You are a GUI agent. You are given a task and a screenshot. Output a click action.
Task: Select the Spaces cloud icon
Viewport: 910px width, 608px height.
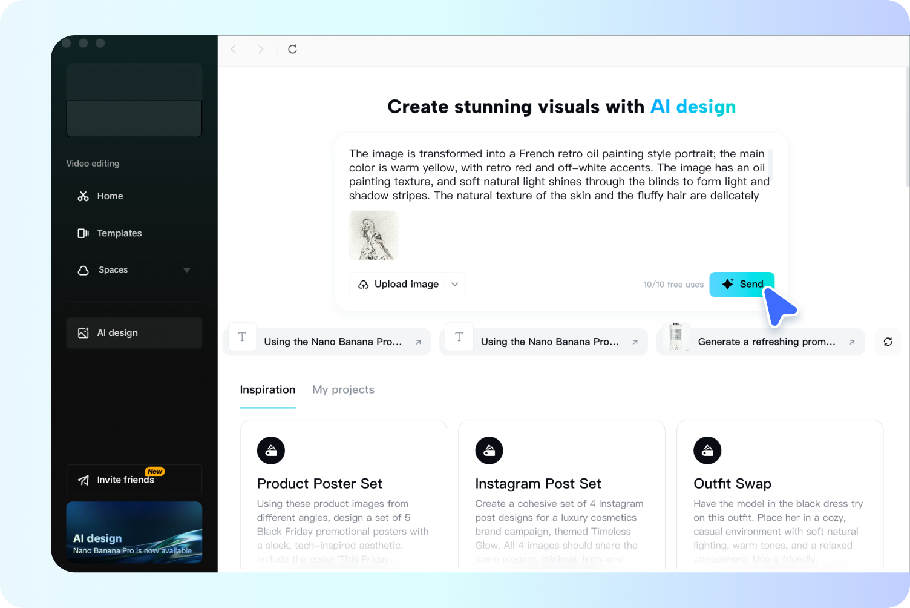[83, 270]
